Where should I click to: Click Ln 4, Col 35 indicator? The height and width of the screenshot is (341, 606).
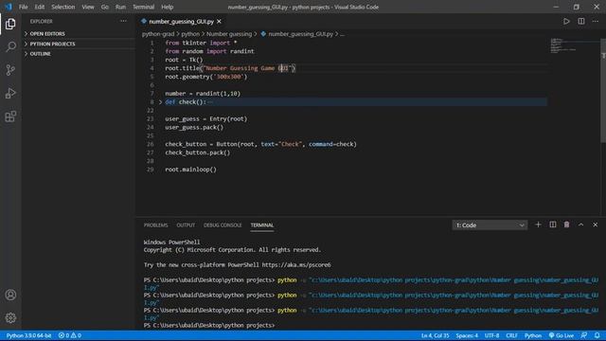[436, 335]
